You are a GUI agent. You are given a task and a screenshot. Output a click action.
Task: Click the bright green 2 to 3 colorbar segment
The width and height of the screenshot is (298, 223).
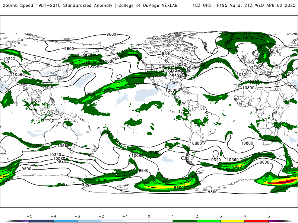(209, 221)
